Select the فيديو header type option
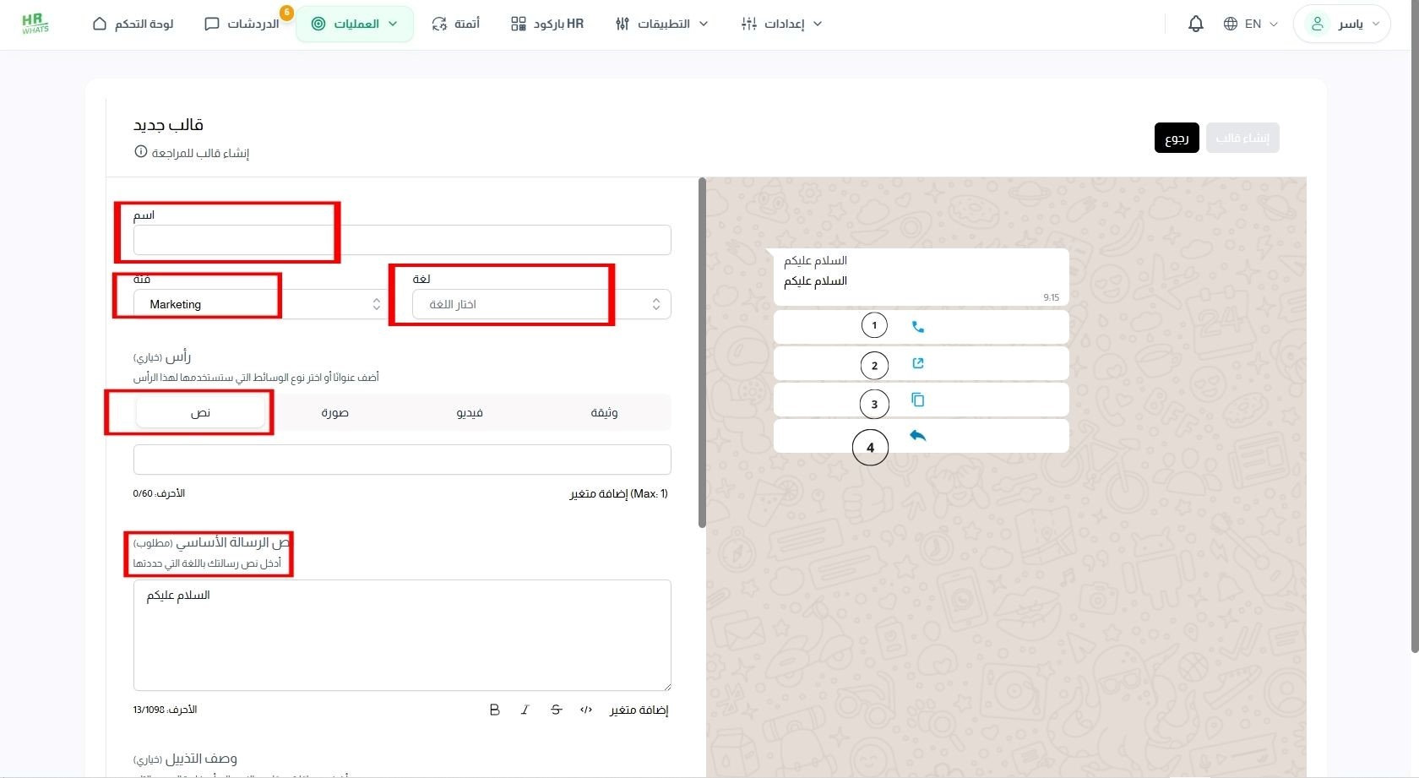1419x778 pixels. click(470, 412)
